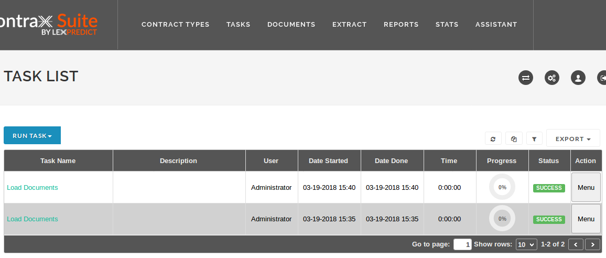The width and height of the screenshot is (606, 258).
Task: Sort by Date Done column header
Action: tap(392, 160)
